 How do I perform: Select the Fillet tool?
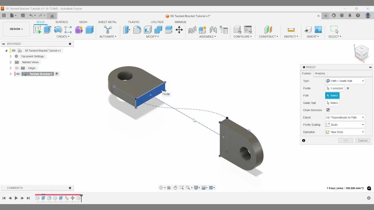pyautogui.click(x=137, y=30)
